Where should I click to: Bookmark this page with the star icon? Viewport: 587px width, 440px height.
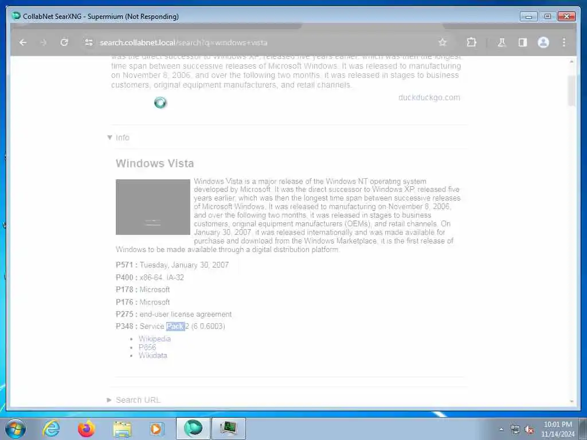(x=443, y=42)
